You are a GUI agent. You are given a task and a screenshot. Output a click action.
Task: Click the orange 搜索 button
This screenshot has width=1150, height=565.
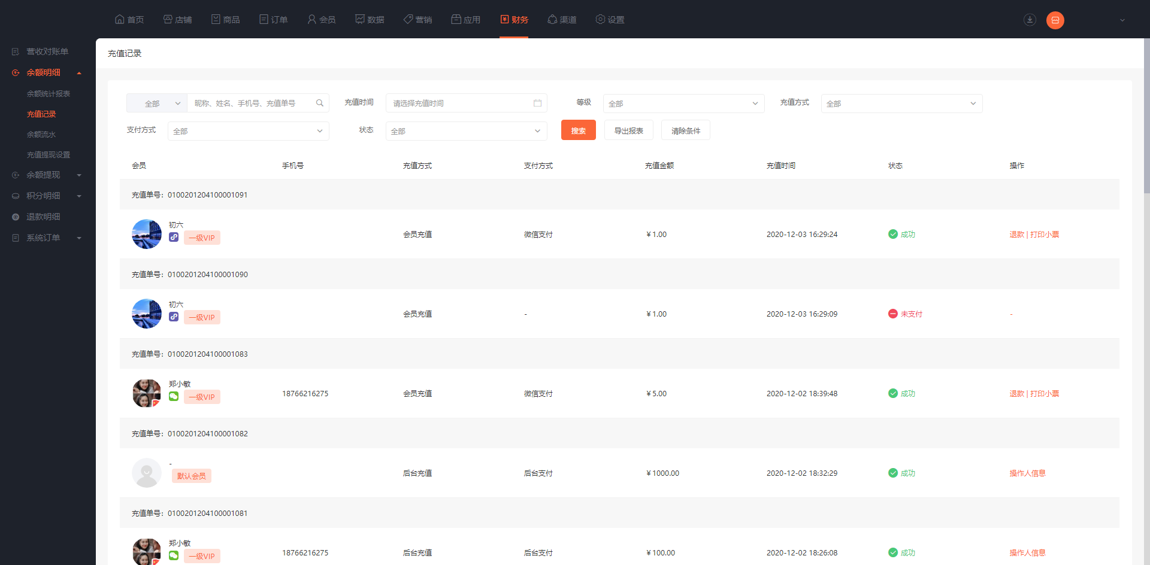579,130
